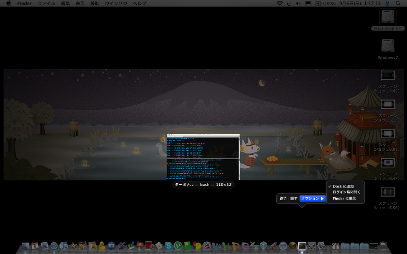Open Spotlight search magnifier in menu bar
Image resolution: width=407 pixels, height=254 pixels.
(398, 4)
